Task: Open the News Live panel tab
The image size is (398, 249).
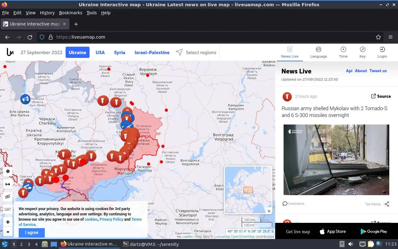Action: click(x=289, y=52)
